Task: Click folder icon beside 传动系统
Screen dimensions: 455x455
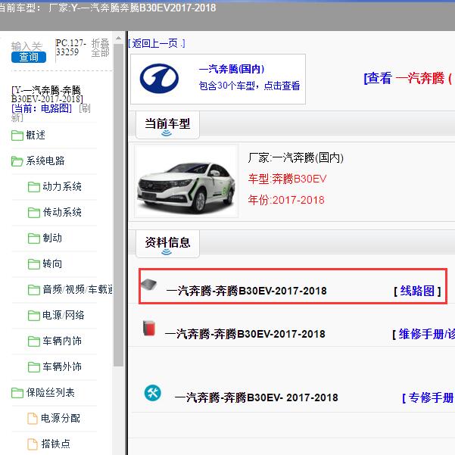Action: (34, 213)
